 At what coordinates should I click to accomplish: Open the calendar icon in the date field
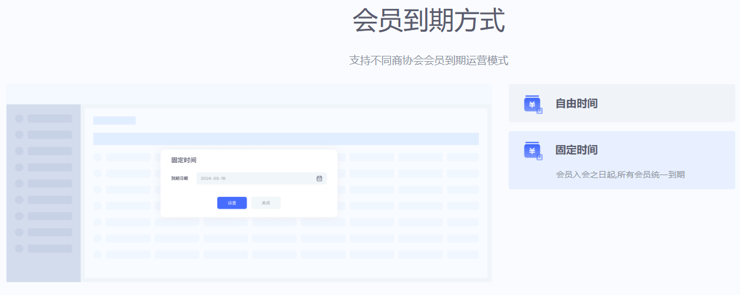[x=319, y=179]
